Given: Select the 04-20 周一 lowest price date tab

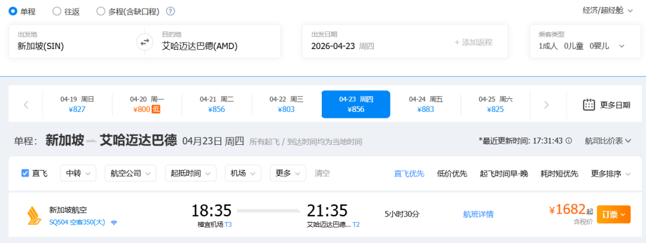Looking at the screenshot, I should [147, 104].
